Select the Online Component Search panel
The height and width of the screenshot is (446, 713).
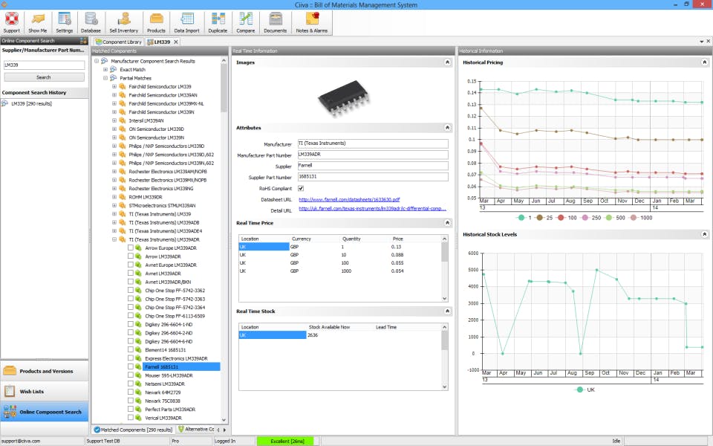point(45,412)
